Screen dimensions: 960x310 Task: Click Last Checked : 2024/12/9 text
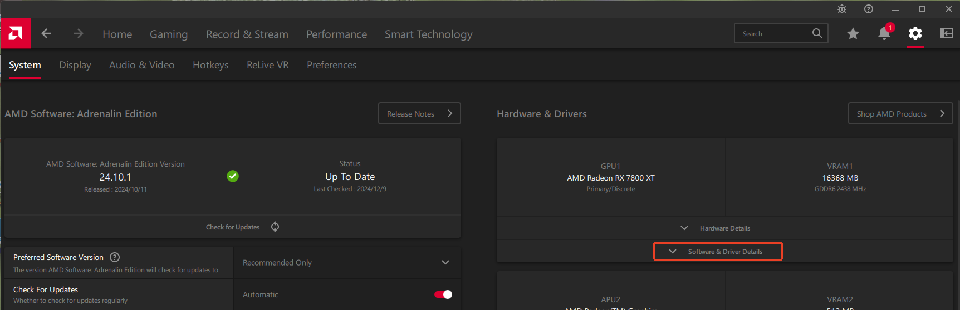coord(350,189)
